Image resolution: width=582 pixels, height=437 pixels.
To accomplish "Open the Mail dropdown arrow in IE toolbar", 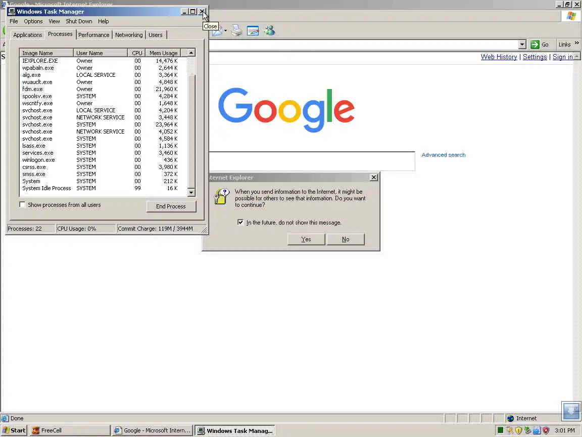I will pyautogui.click(x=225, y=30).
